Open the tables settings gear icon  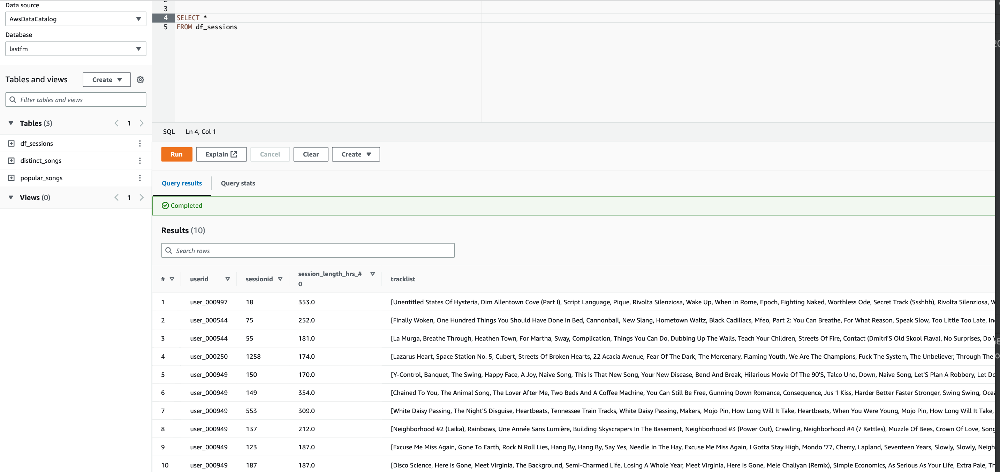click(140, 79)
